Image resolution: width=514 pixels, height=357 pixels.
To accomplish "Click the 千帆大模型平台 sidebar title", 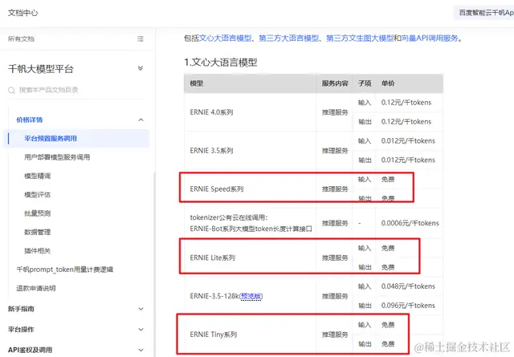I will (41, 69).
